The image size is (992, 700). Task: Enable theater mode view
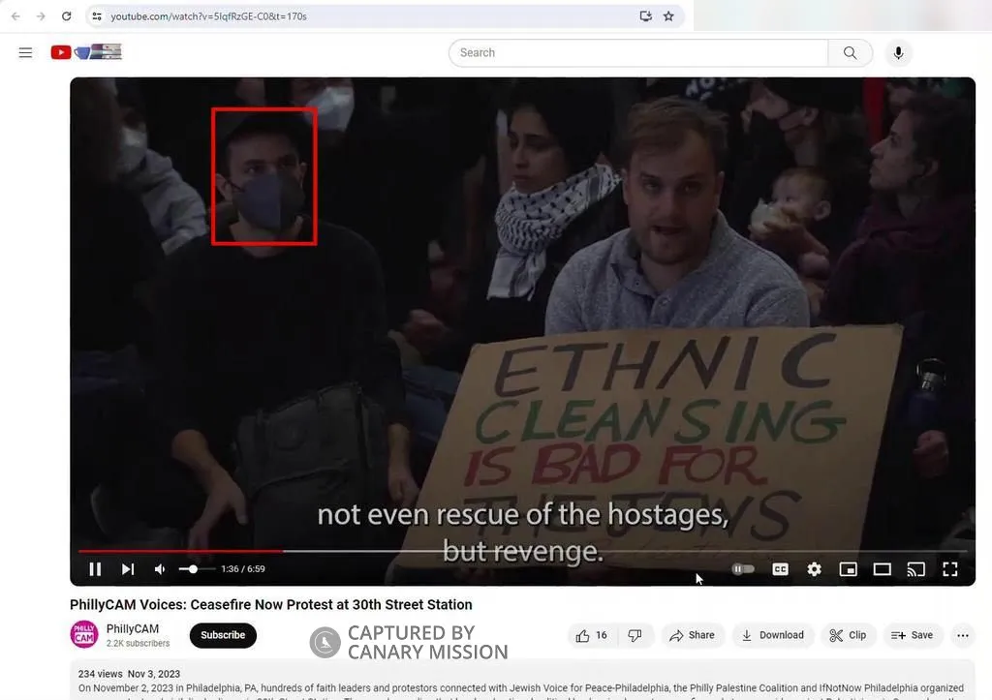tap(882, 569)
